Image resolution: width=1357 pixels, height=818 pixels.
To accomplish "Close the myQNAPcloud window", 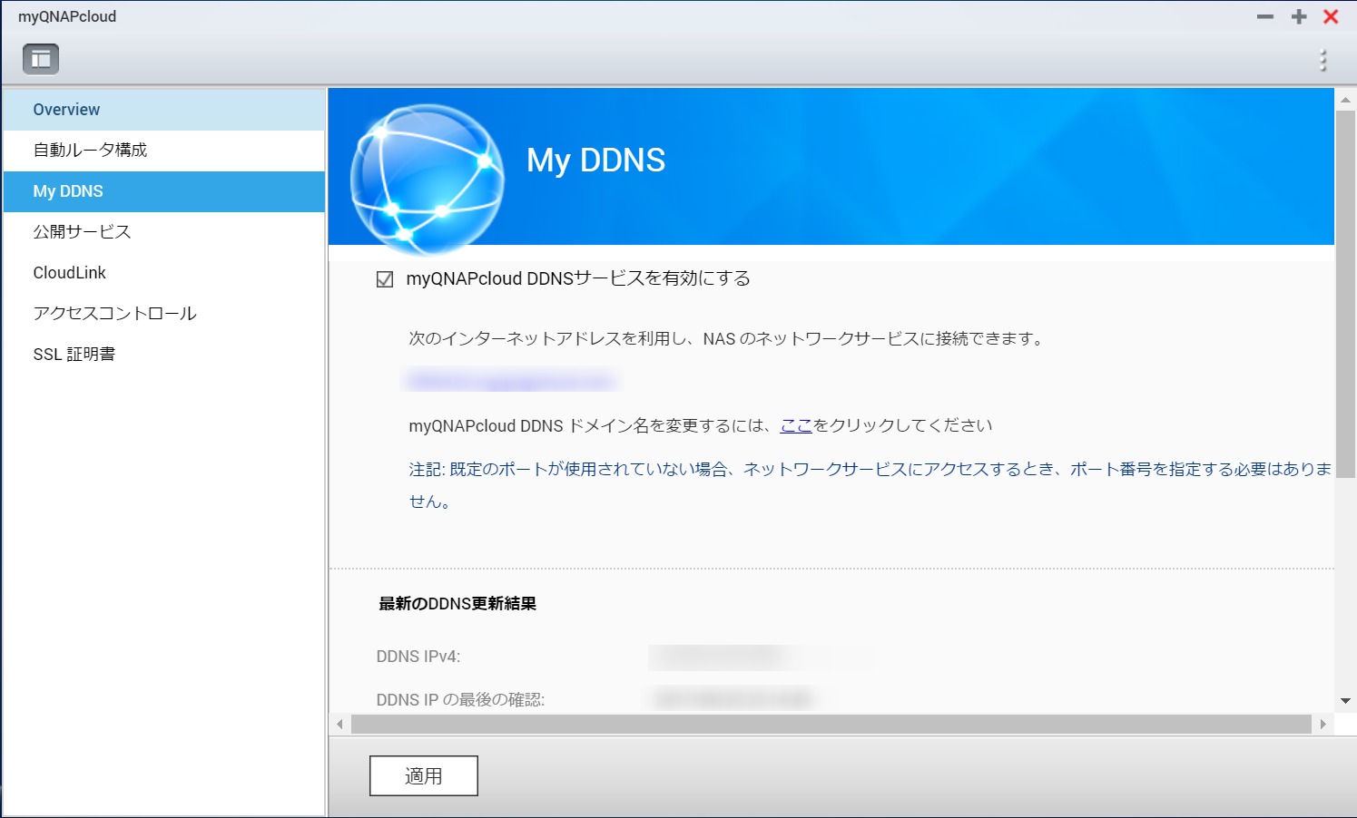I will click(x=1332, y=16).
